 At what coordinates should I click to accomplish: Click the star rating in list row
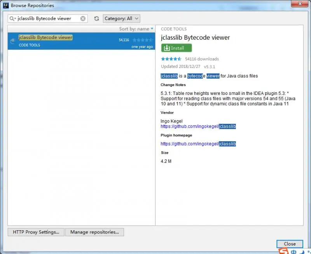143,40
